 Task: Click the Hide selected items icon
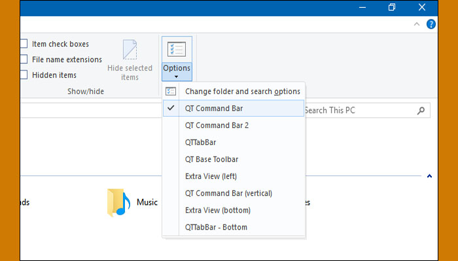tap(130, 50)
